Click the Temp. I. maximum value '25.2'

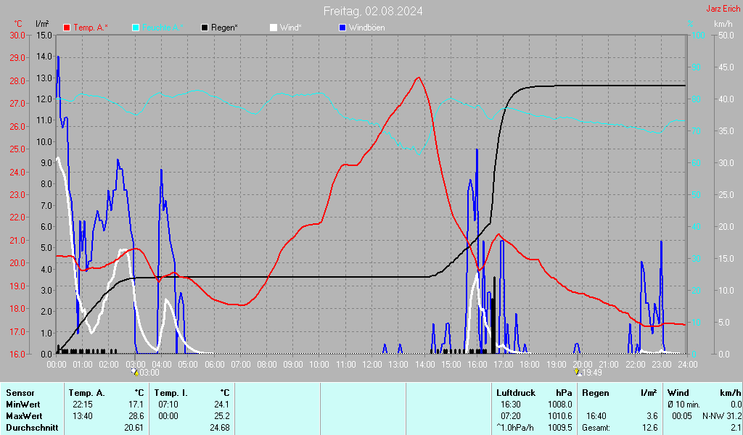click(x=222, y=416)
